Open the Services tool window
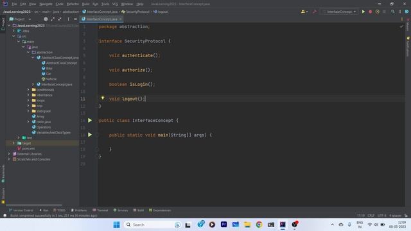The height and width of the screenshot is (231, 411). 121,210
